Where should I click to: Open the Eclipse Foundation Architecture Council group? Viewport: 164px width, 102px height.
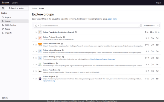(58, 32)
